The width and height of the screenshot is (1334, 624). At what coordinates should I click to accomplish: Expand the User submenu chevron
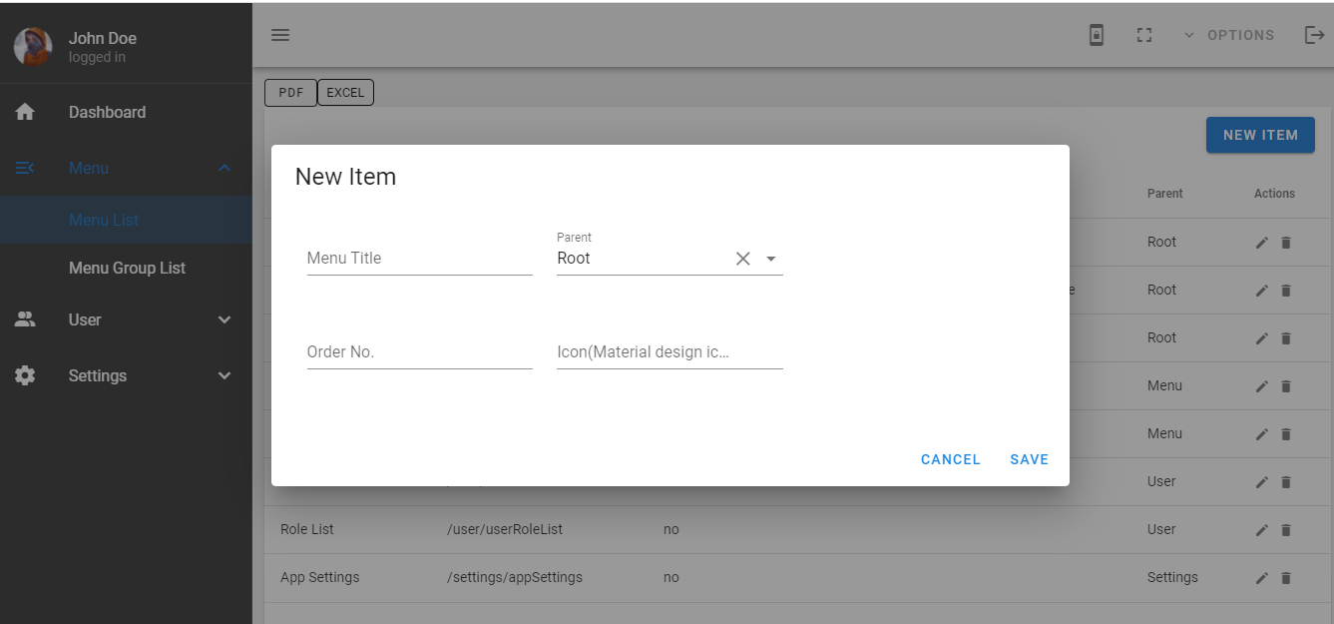[224, 319]
